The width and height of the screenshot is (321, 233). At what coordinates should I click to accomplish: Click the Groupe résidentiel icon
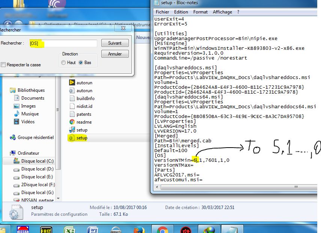13,137
